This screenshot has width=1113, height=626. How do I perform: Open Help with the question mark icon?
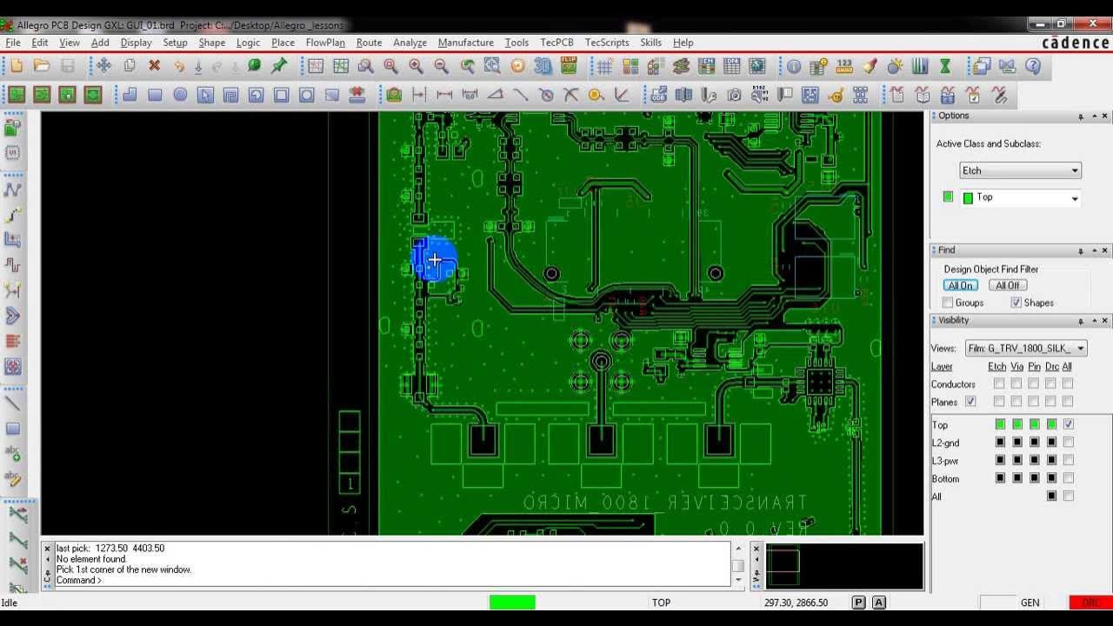(1033, 66)
